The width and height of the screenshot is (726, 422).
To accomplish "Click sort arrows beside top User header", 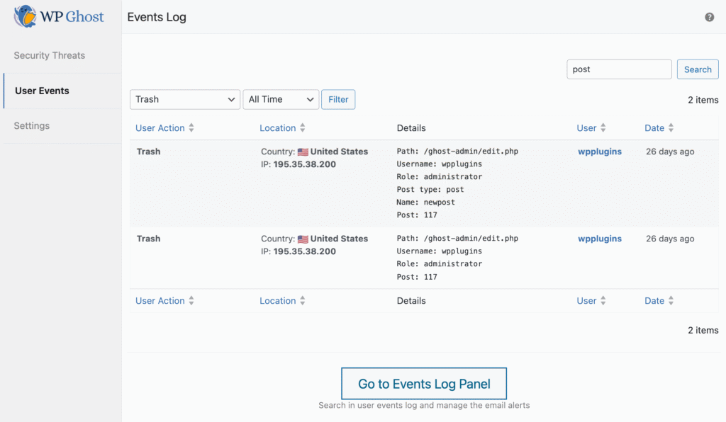I will (603, 128).
